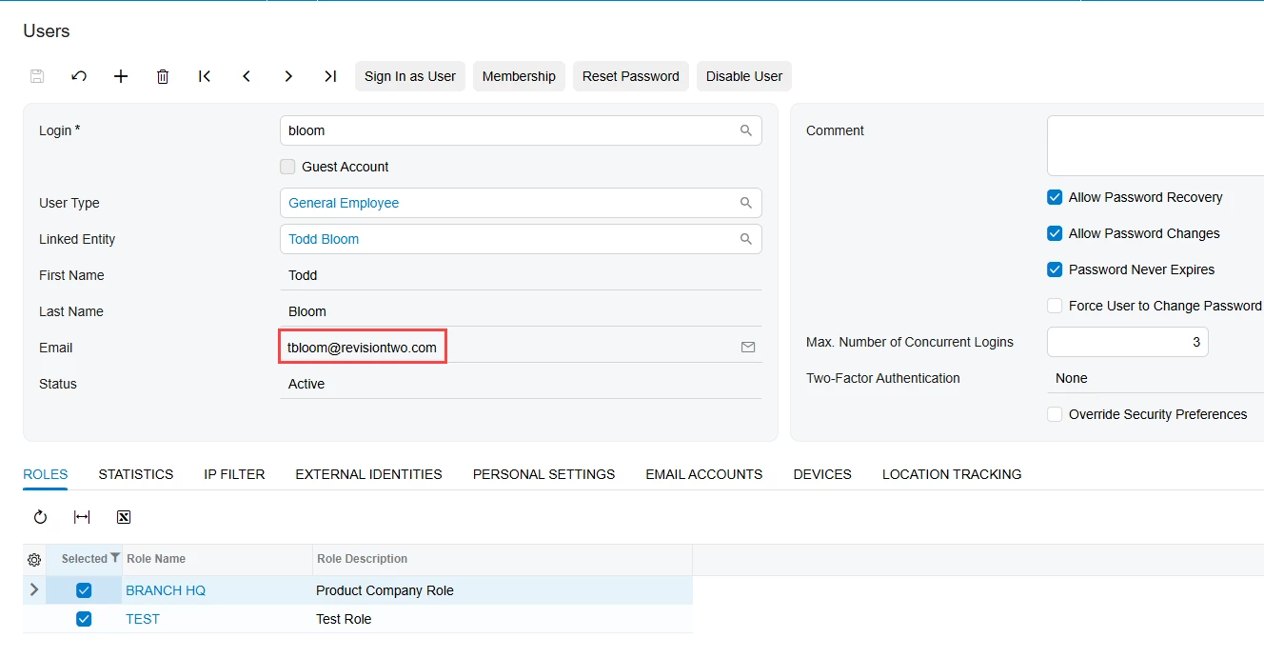
Task: Open the User Type lookup magnifier
Action: click(746, 203)
